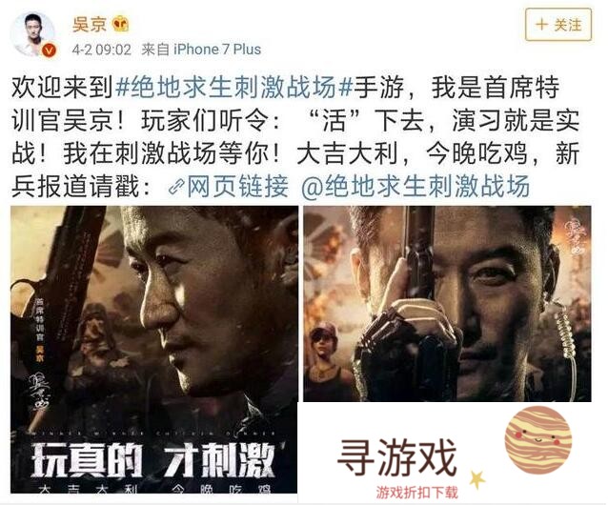Viewport: 608px width, 505px height.
Task: Follow 吴京 with the 关注 button
Action: 558,25
